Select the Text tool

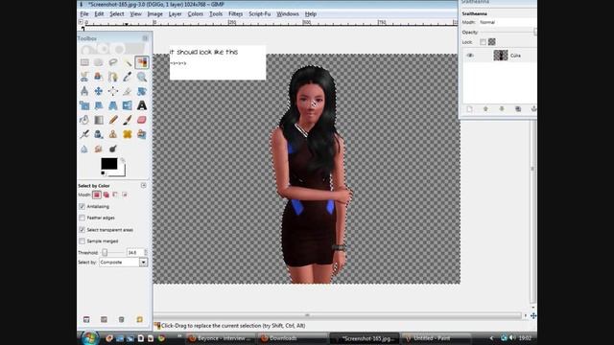[x=142, y=105]
